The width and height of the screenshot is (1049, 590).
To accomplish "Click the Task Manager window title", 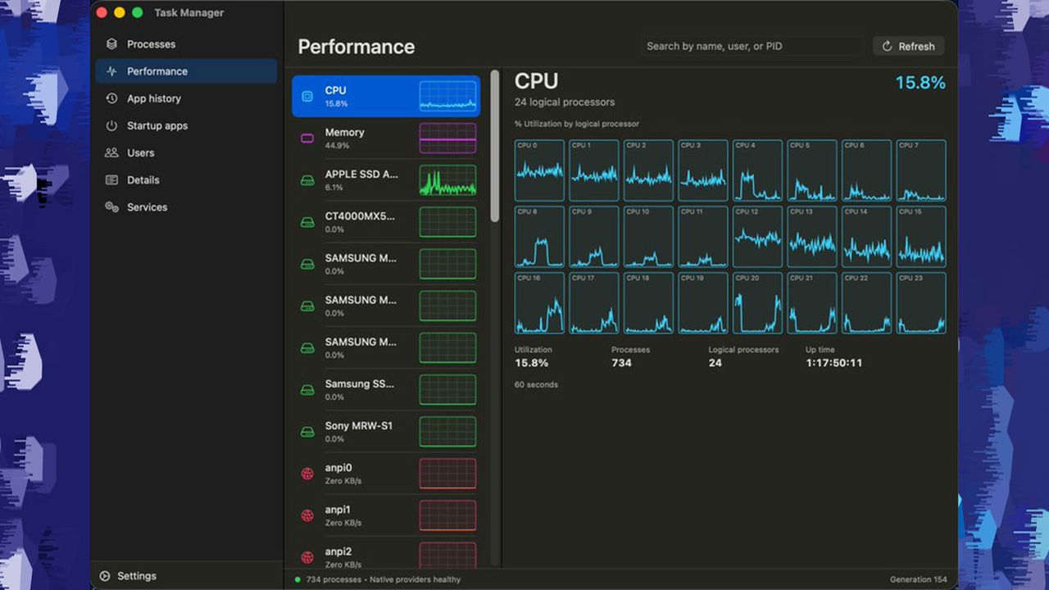I will tap(189, 12).
